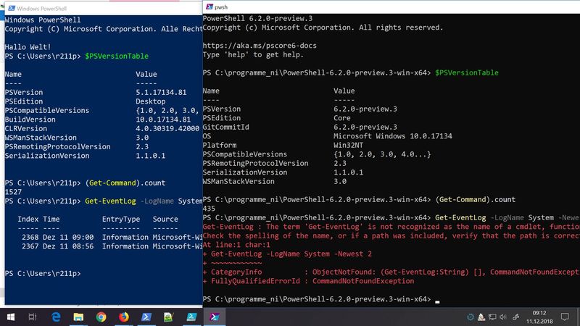Open the network tray icon
This screenshot has width=580, height=326.
pos(492,317)
